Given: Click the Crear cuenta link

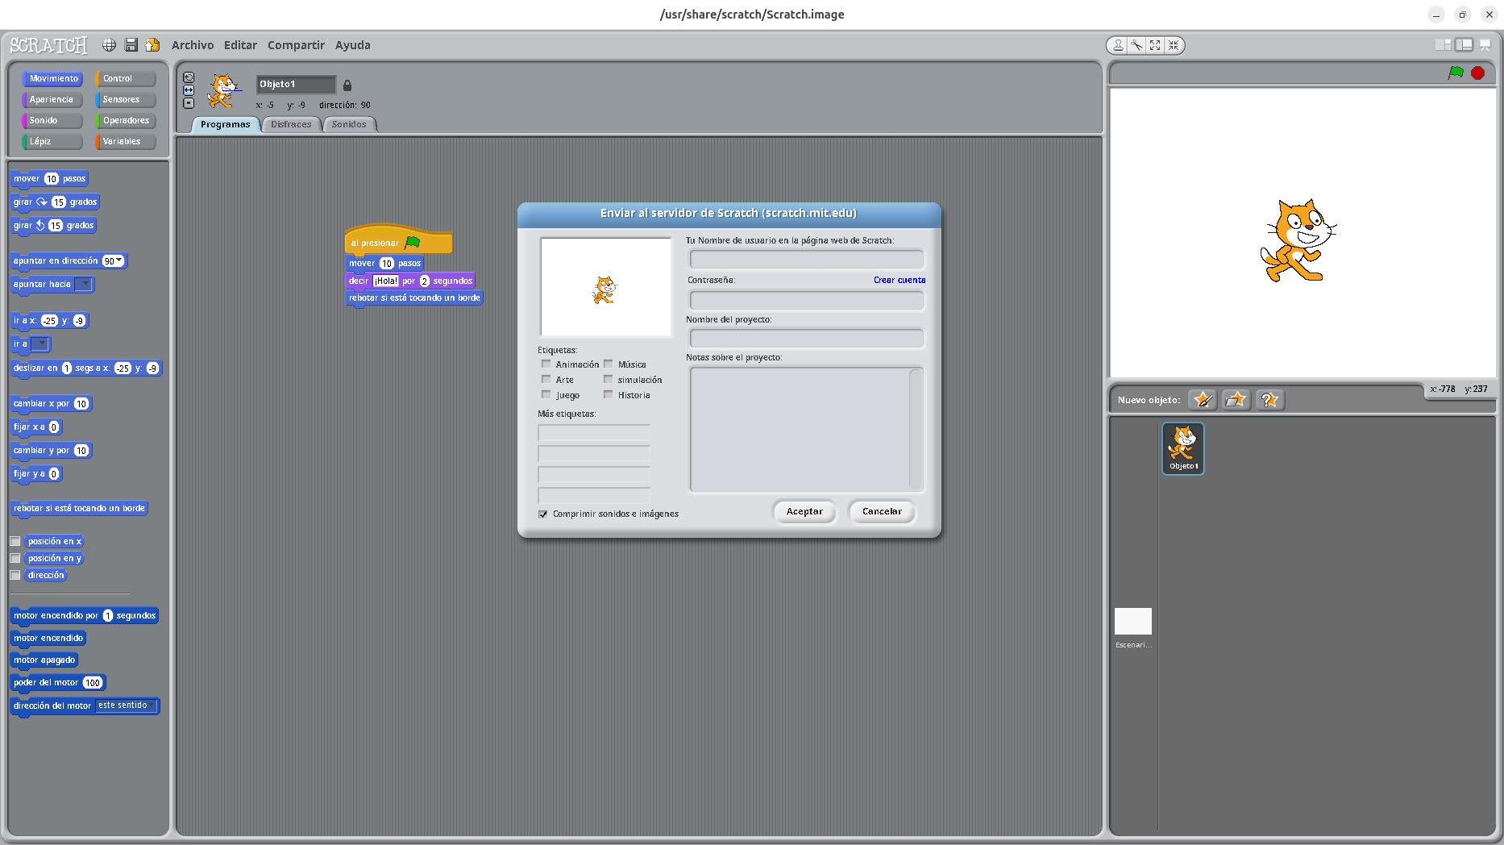Looking at the screenshot, I should [899, 280].
